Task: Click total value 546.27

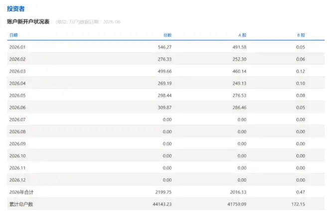Action: (164, 47)
